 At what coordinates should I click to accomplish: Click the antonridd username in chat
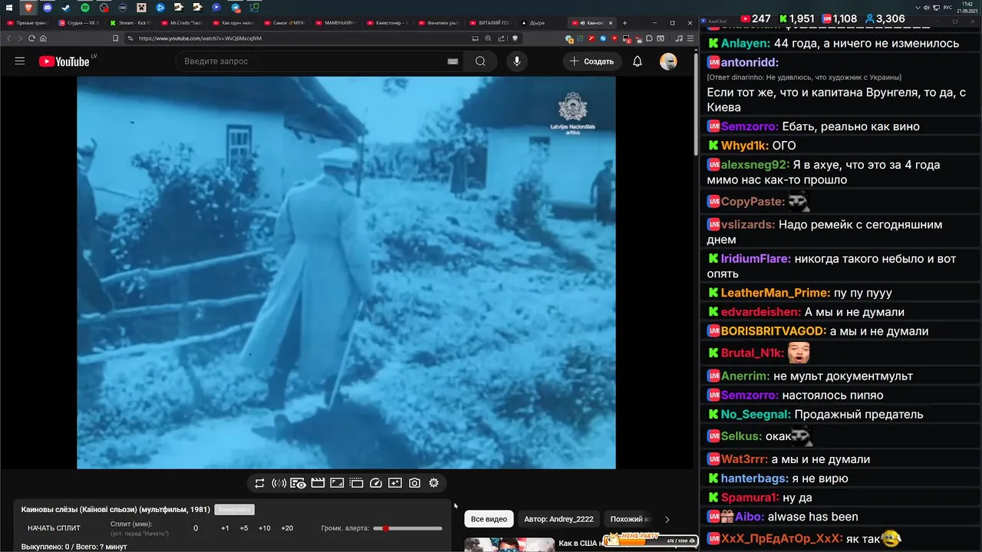pos(750,62)
